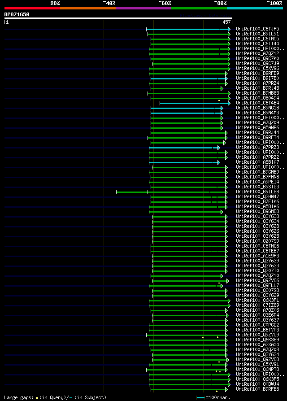
Task: Open hit UniRef100_Q3Y625
Action: pyautogui.click(x=257, y=236)
